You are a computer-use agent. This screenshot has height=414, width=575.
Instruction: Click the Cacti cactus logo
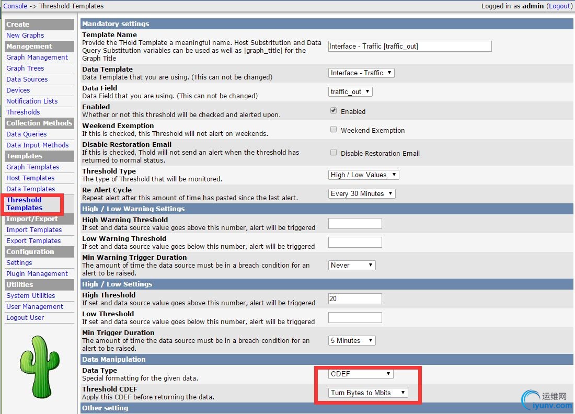click(40, 366)
